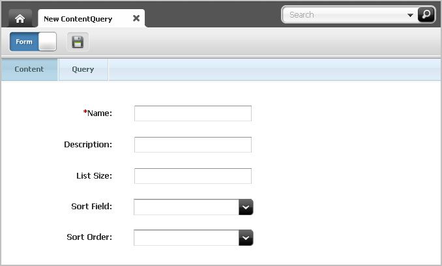Image resolution: width=442 pixels, height=266 pixels.
Task: Switch to the Content tab
Action: (29, 69)
